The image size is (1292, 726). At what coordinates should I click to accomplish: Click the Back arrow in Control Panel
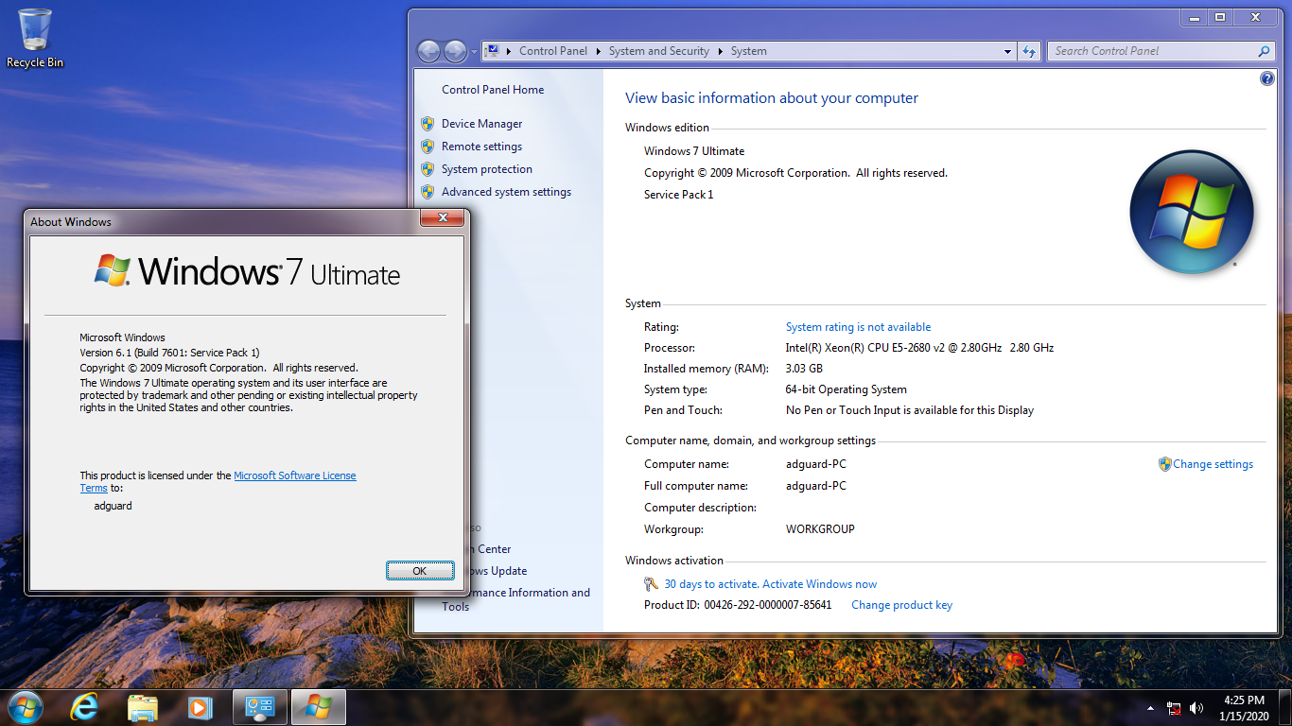[428, 51]
